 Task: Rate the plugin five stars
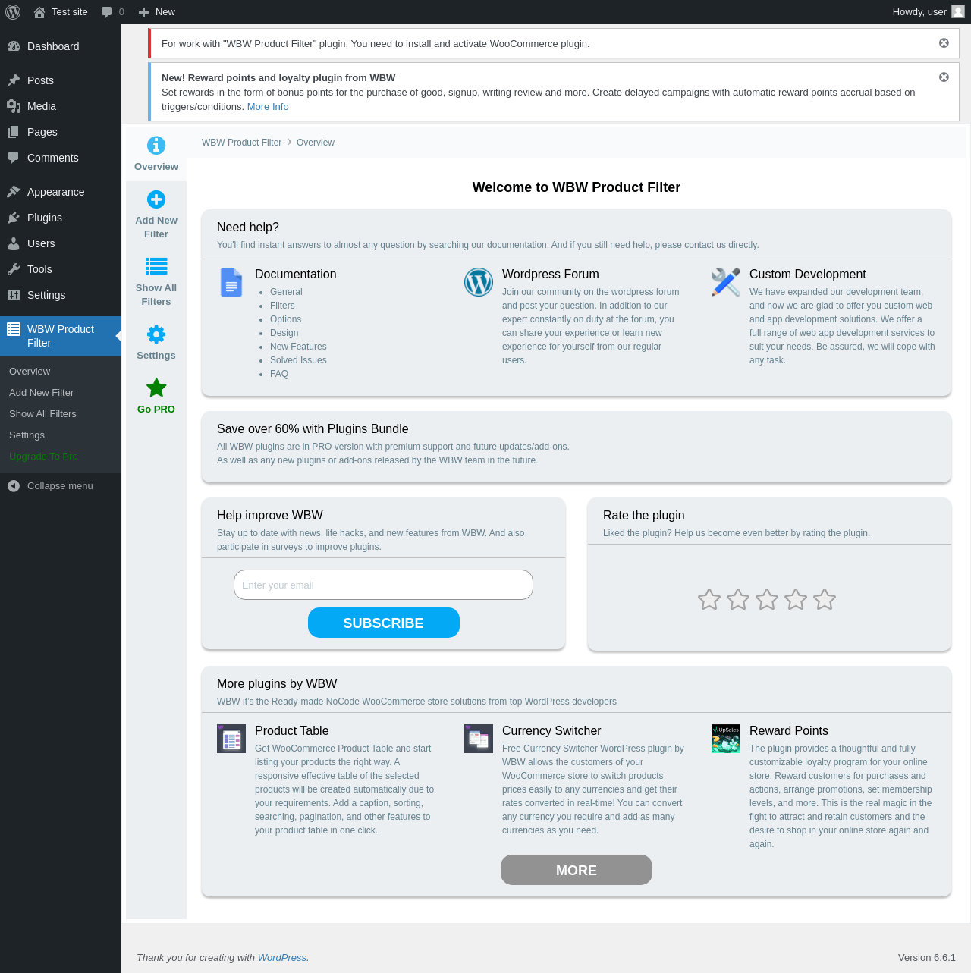point(825,599)
